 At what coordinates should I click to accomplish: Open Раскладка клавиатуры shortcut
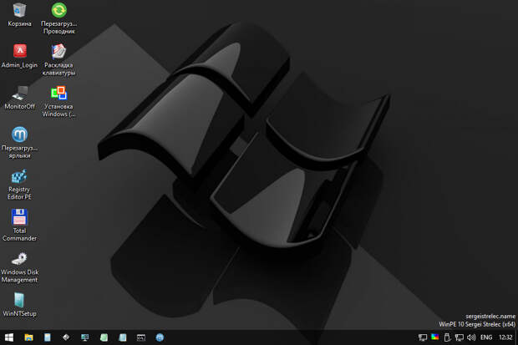[x=58, y=51]
